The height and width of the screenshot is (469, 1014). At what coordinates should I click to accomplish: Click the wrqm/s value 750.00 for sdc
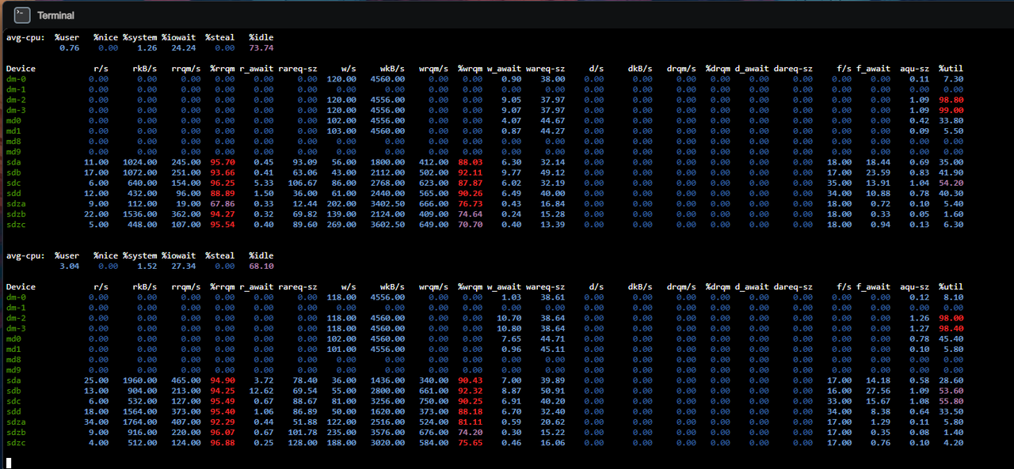click(x=434, y=401)
